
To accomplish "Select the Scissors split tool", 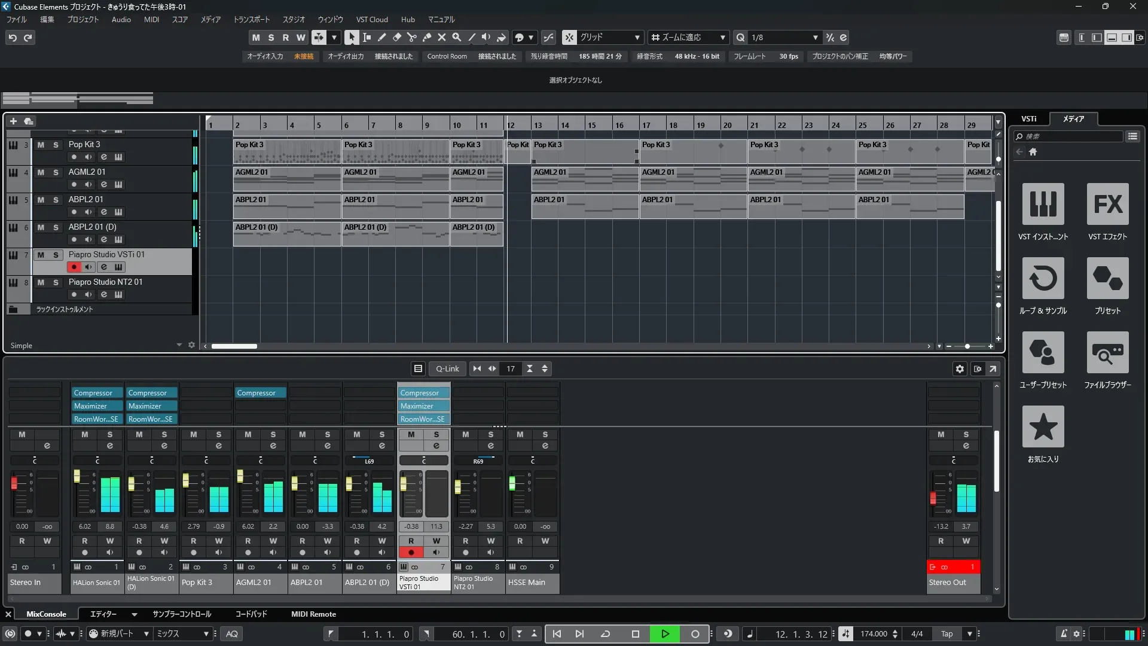I will tap(411, 37).
